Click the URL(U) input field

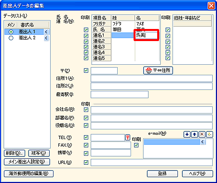coord(151,163)
